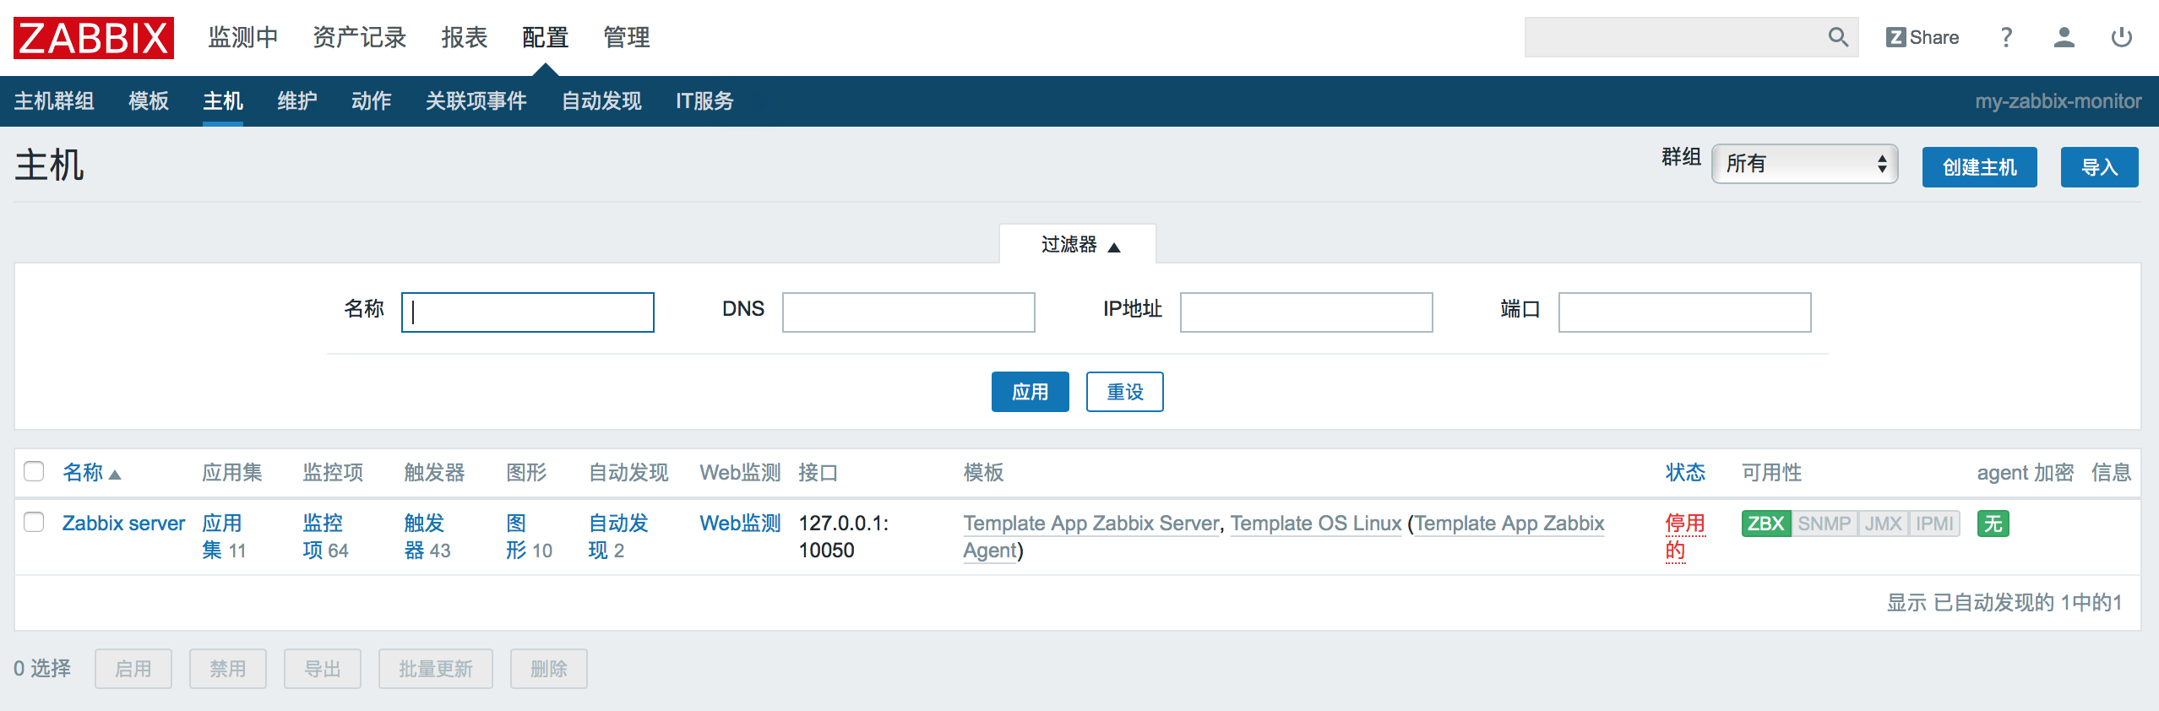The height and width of the screenshot is (711, 2159).
Task: Click the 导入 button
Action: pyautogui.click(x=2100, y=167)
